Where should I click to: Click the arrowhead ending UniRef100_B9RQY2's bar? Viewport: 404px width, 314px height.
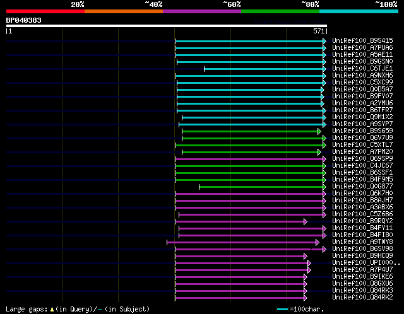coord(306,221)
